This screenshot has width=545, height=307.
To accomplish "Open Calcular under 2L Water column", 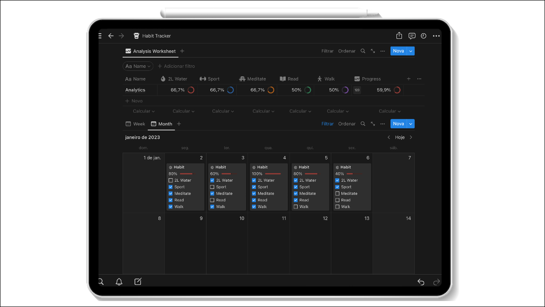I will pos(184,111).
